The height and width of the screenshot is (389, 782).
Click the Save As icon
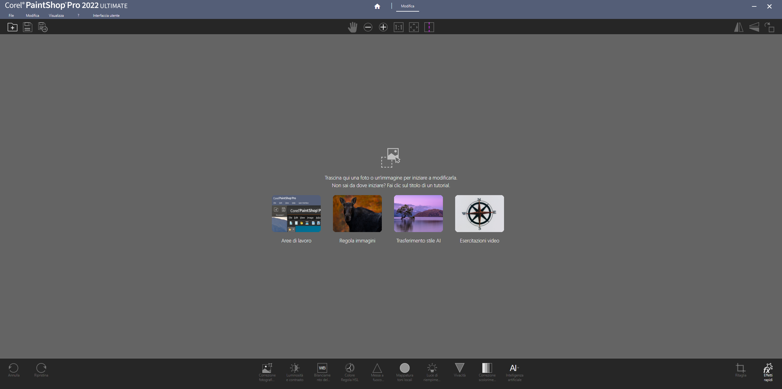pos(43,27)
